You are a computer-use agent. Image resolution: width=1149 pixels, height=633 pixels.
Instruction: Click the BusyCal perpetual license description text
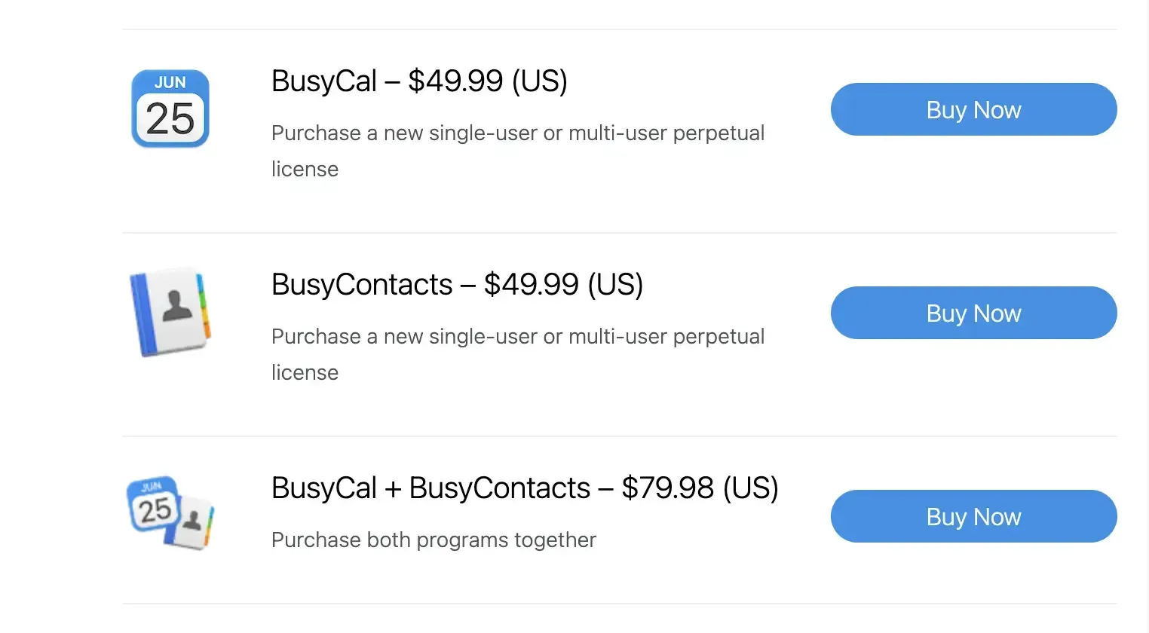pyautogui.click(x=518, y=151)
